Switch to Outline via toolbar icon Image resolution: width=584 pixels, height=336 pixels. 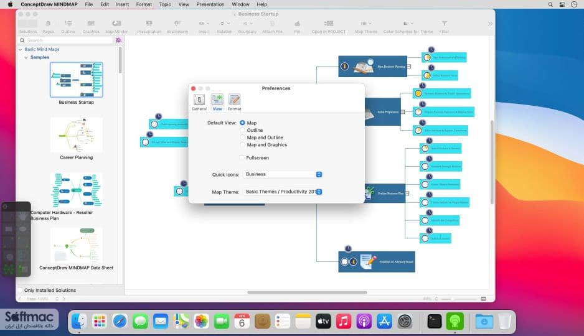[68, 27]
